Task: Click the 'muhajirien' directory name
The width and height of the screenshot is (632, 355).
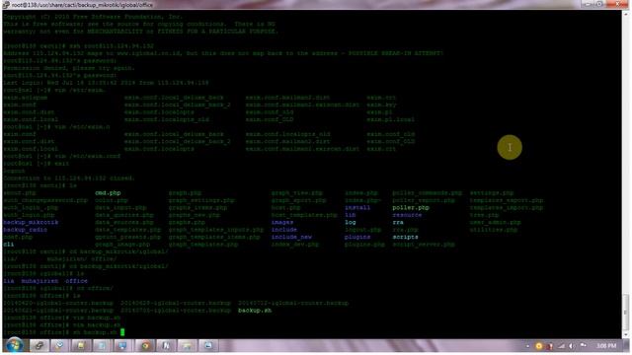Action: click(39, 281)
